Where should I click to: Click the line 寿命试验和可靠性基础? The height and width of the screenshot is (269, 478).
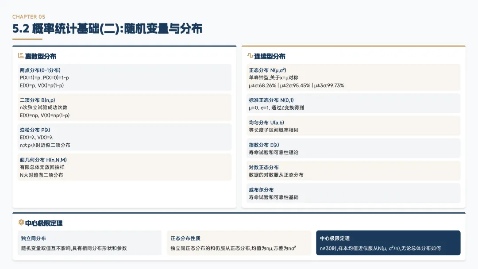pyautogui.click(x=274, y=197)
